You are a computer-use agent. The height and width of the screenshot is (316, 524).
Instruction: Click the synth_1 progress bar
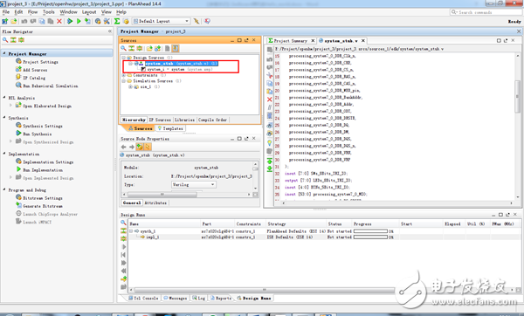click(370, 231)
